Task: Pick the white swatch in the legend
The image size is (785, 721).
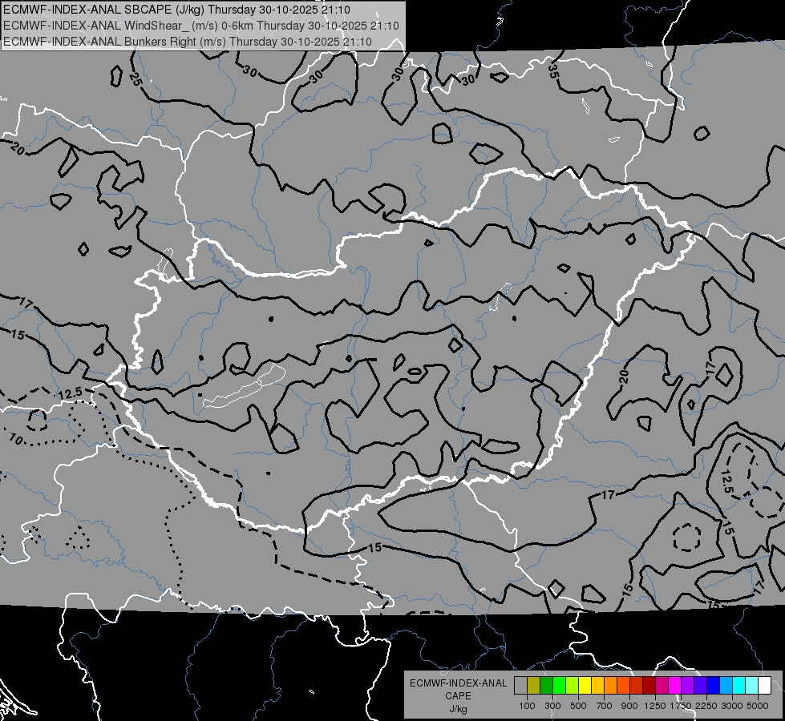Action: click(x=764, y=685)
